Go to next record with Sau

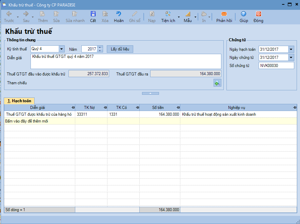(26, 17)
